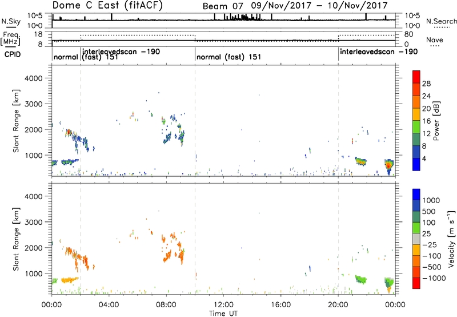Click the blue top segment of the velocity colorbar
The width and height of the screenshot is (457, 317).
coord(416,195)
